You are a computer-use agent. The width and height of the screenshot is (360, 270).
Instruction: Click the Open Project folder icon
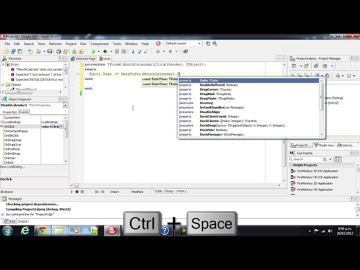[x=66, y=51]
